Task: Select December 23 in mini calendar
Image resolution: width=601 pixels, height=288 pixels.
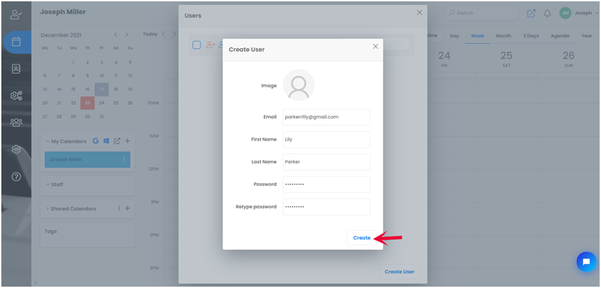Action: coord(88,103)
